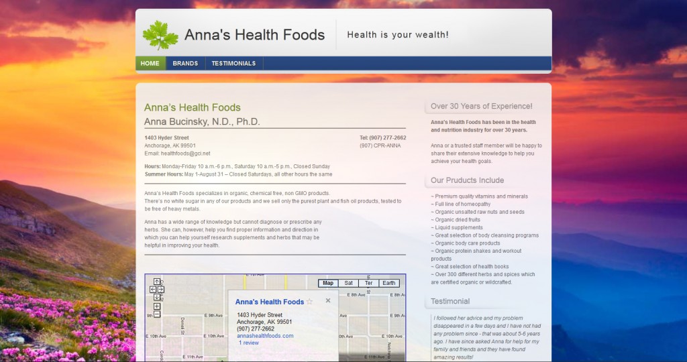This screenshot has height=362, width=687.
Task: Open the annashealthfoods.com link
Action: tap(265, 336)
